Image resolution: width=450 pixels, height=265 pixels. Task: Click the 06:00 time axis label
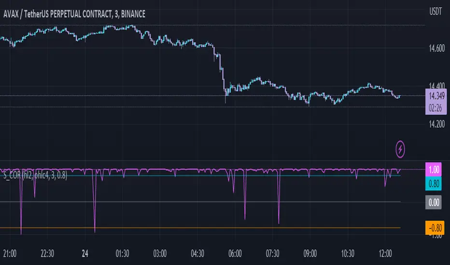(x=235, y=253)
